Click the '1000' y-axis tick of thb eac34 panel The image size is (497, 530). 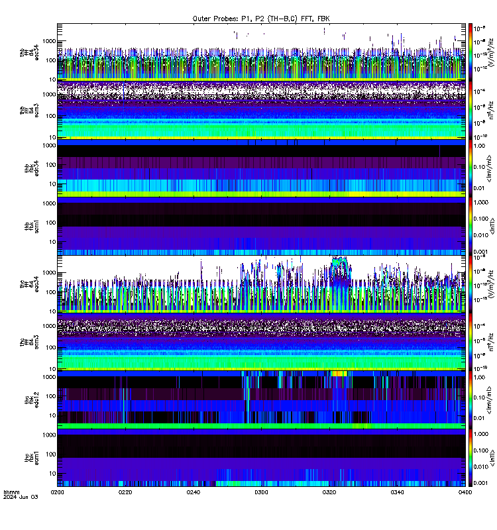click(49, 41)
